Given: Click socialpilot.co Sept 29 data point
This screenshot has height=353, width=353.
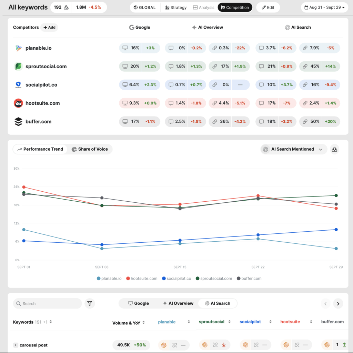Looking at the screenshot, I should pyautogui.click(x=336, y=230).
